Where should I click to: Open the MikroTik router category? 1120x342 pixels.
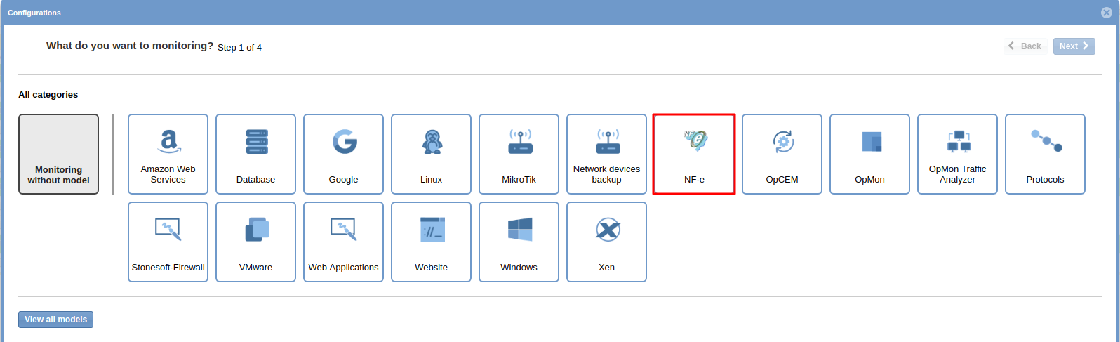[x=519, y=154]
